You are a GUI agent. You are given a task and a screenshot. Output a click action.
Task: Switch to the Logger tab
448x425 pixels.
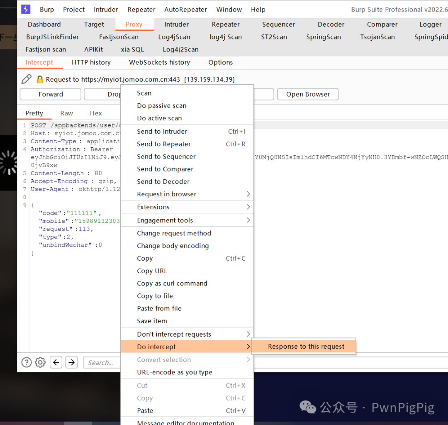click(430, 24)
